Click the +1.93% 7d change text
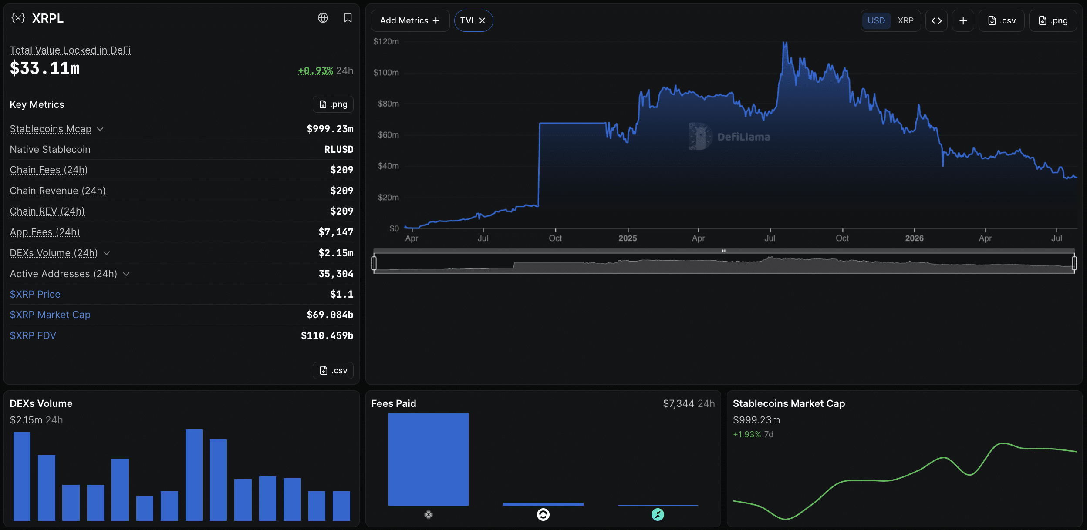Screen dimensions: 1087x530 753,434
